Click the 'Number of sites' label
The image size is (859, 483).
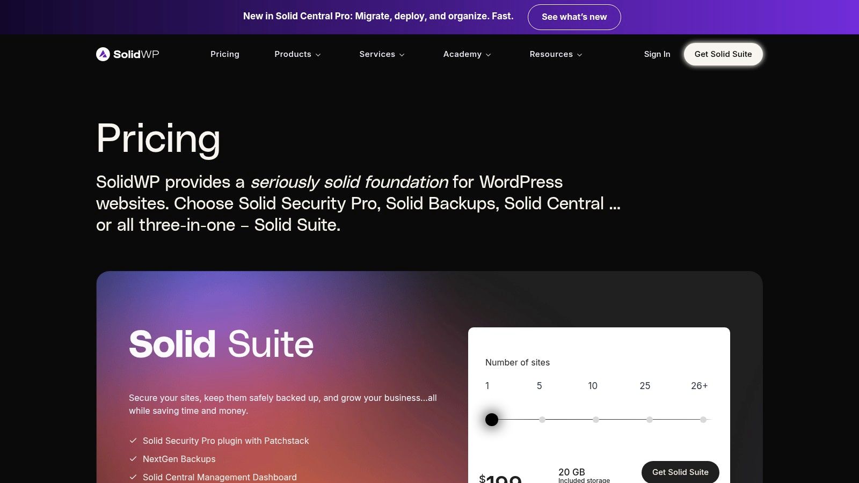(518, 363)
